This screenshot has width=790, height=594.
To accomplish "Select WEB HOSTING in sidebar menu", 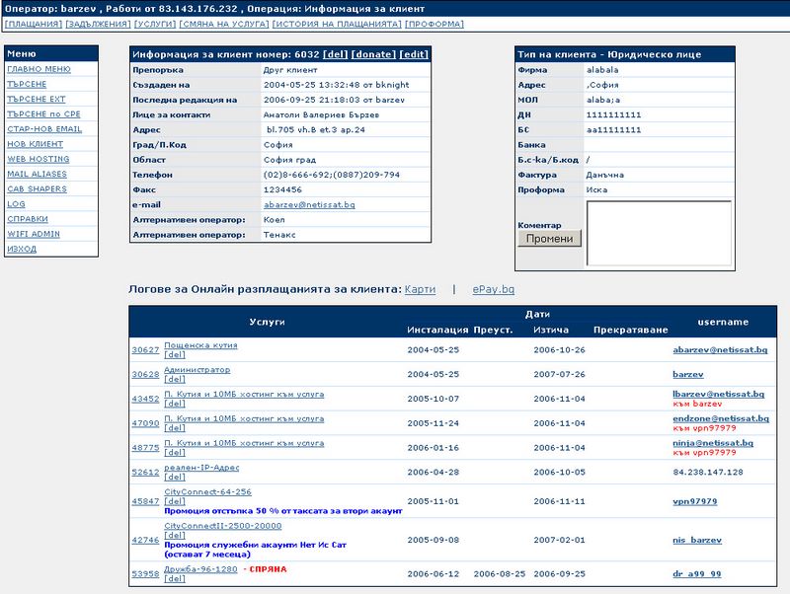I will 38,159.
